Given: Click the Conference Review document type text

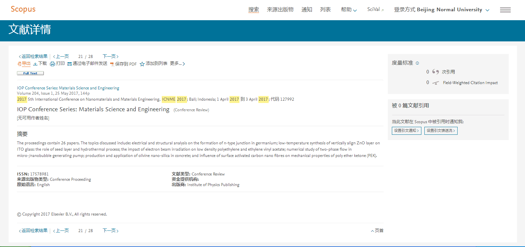Looking at the screenshot, I should coord(208,174).
